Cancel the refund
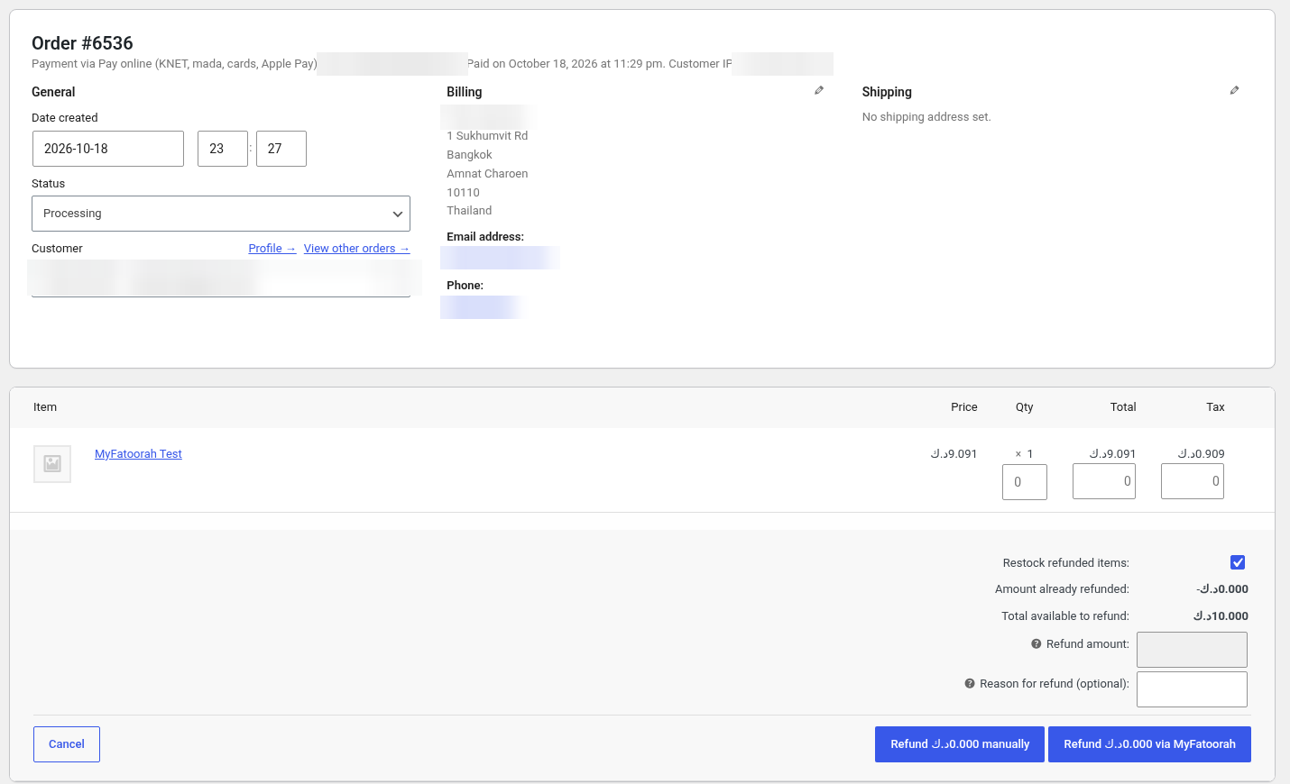Viewport: 1290px width, 784px height. [67, 744]
